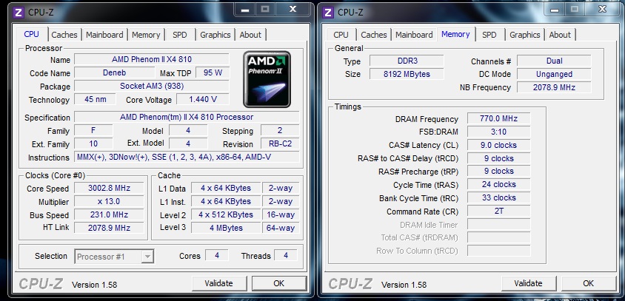Click the Core Voltage value 1.440 V
This screenshot has width=625, height=301.
[x=203, y=99]
